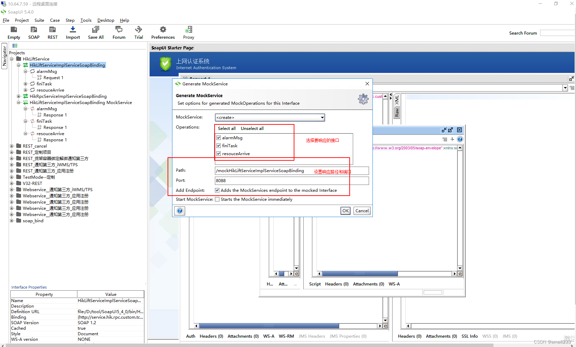Open the Help menu
This screenshot has height=347, width=576.
124,20
